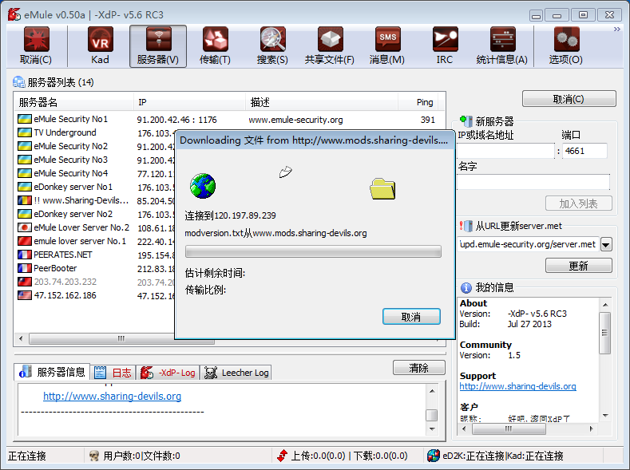Open the IRC toolbar icon
Screen dimensions: 630x470
[x=445, y=39]
